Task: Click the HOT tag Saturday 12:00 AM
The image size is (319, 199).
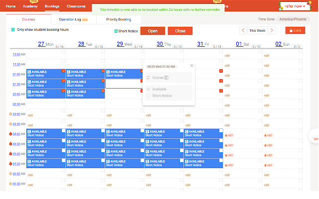Action: [227, 56]
